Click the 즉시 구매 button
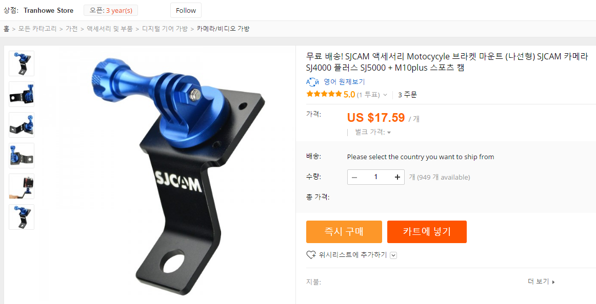The width and height of the screenshot is (596, 304). click(x=344, y=232)
